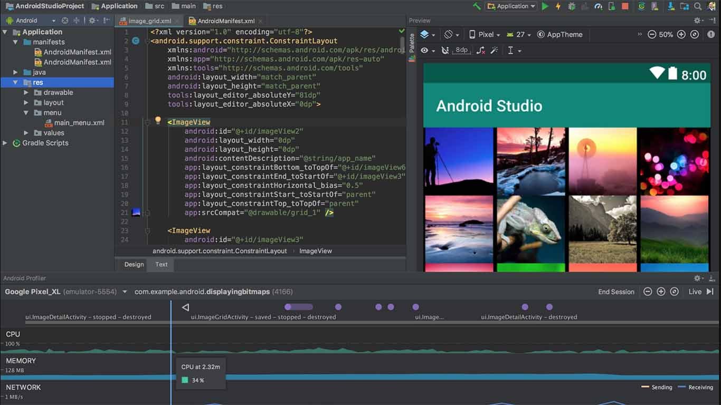Stop the running application

tap(625, 6)
